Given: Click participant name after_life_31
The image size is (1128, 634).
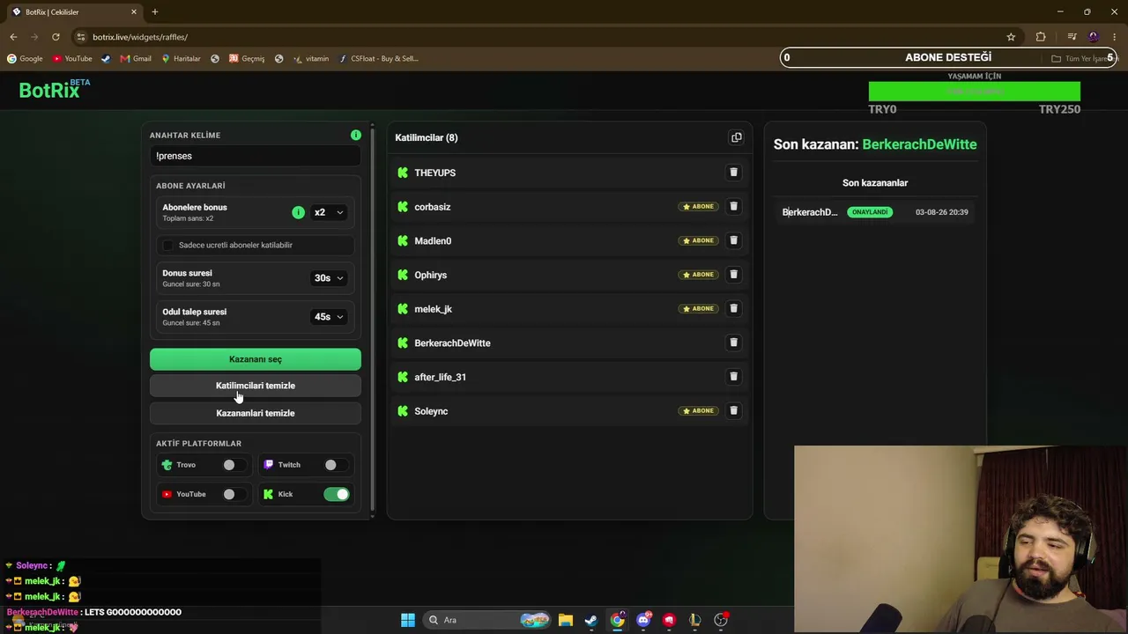Looking at the screenshot, I should click(441, 377).
